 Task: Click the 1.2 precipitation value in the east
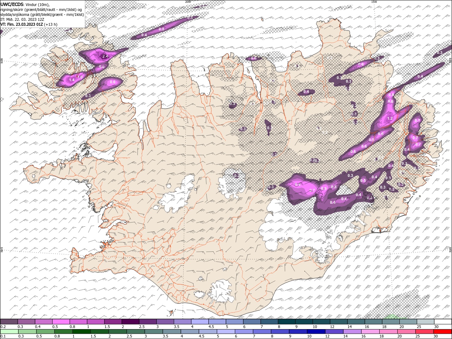click(390, 119)
